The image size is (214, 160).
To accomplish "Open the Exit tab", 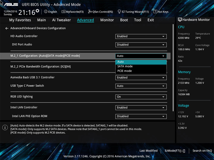I will click(151, 20).
